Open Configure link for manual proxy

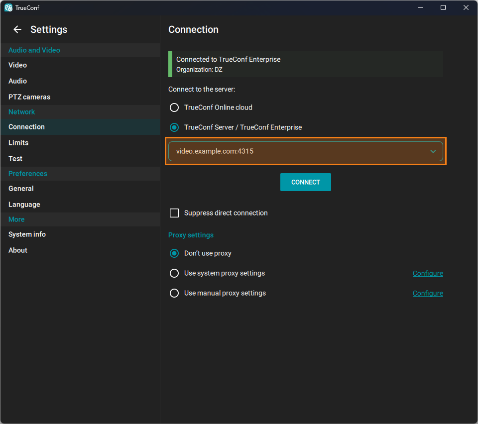428,293
